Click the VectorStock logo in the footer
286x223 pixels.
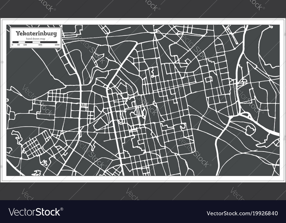(x=34, y=212)
